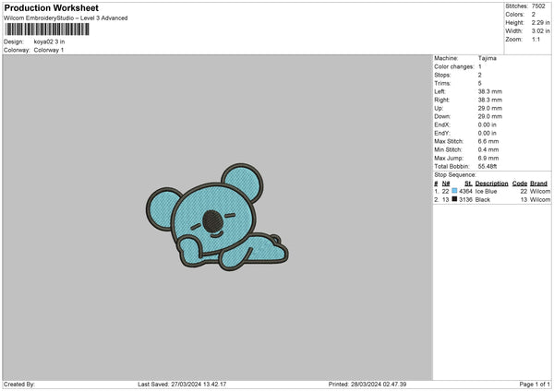Click the Height value '2.29 in'
Screen dimensions: 554x391
540,22
